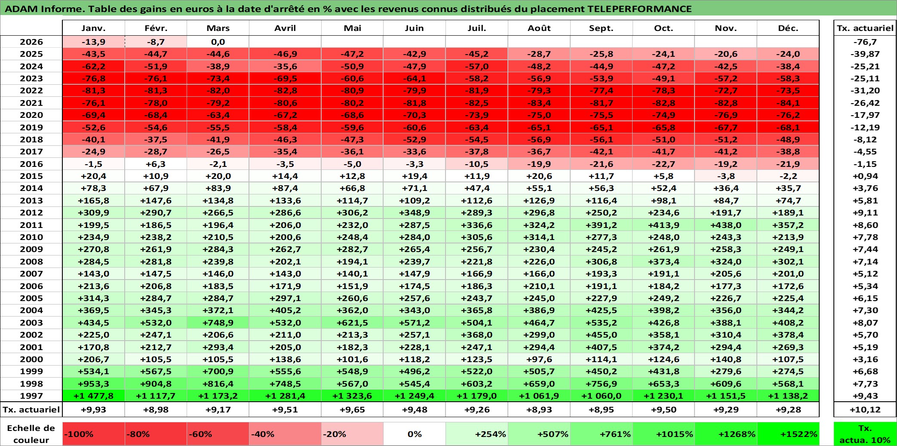This screenshot has width=897, height=446.
Task: Select the +953,3 cell in 1998 row
Action: 94,384
